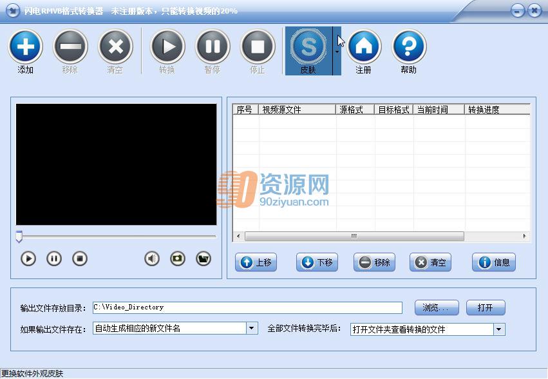
Task: Click the 浏览 browse button
Action: pos(437,307)
